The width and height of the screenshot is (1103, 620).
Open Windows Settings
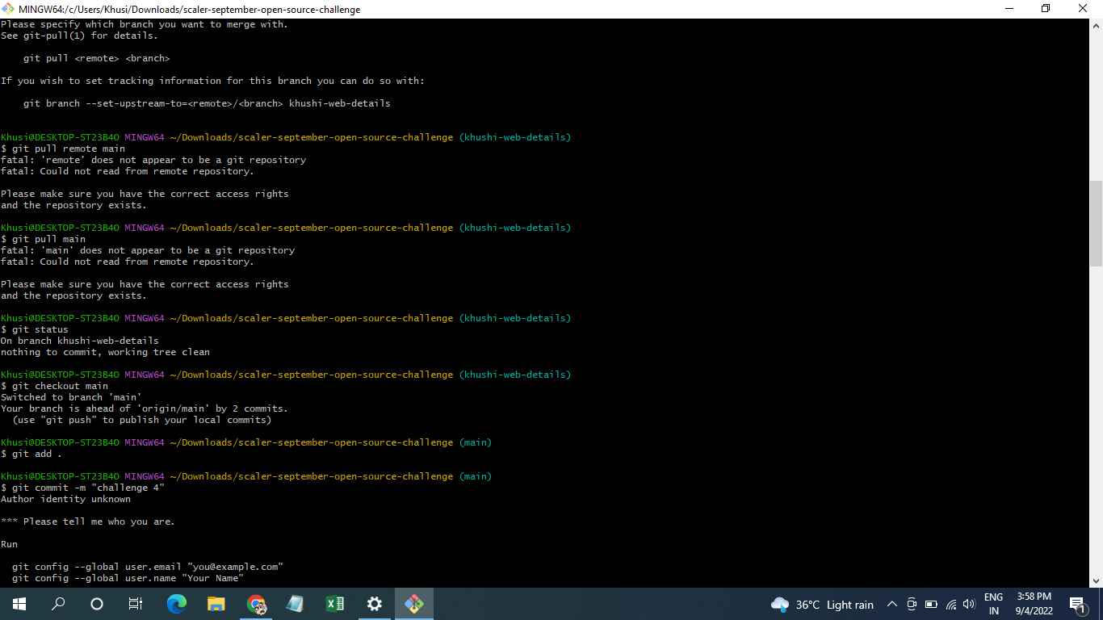374,604
